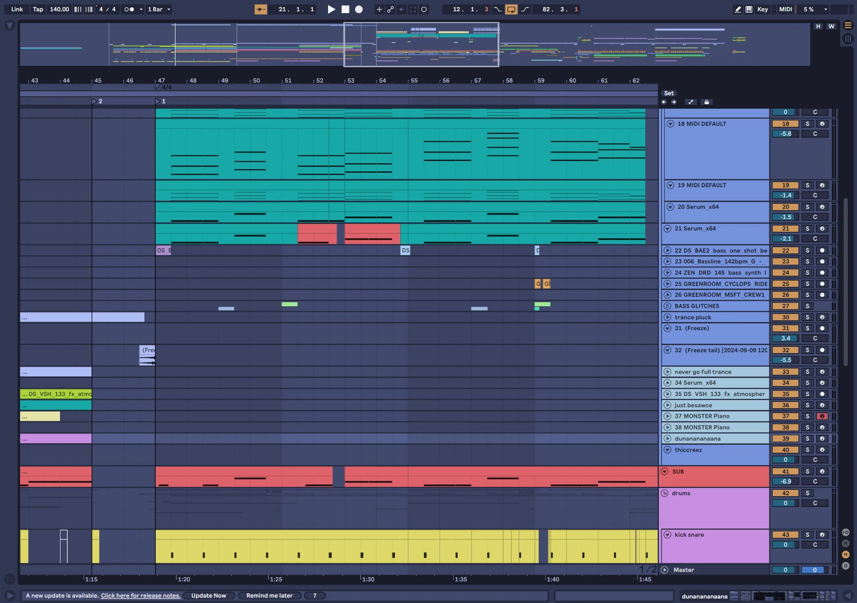This screenshot has width=857, height=603.
Task: Open the 1 Bar quantization menu
Action: pos(159,9)
